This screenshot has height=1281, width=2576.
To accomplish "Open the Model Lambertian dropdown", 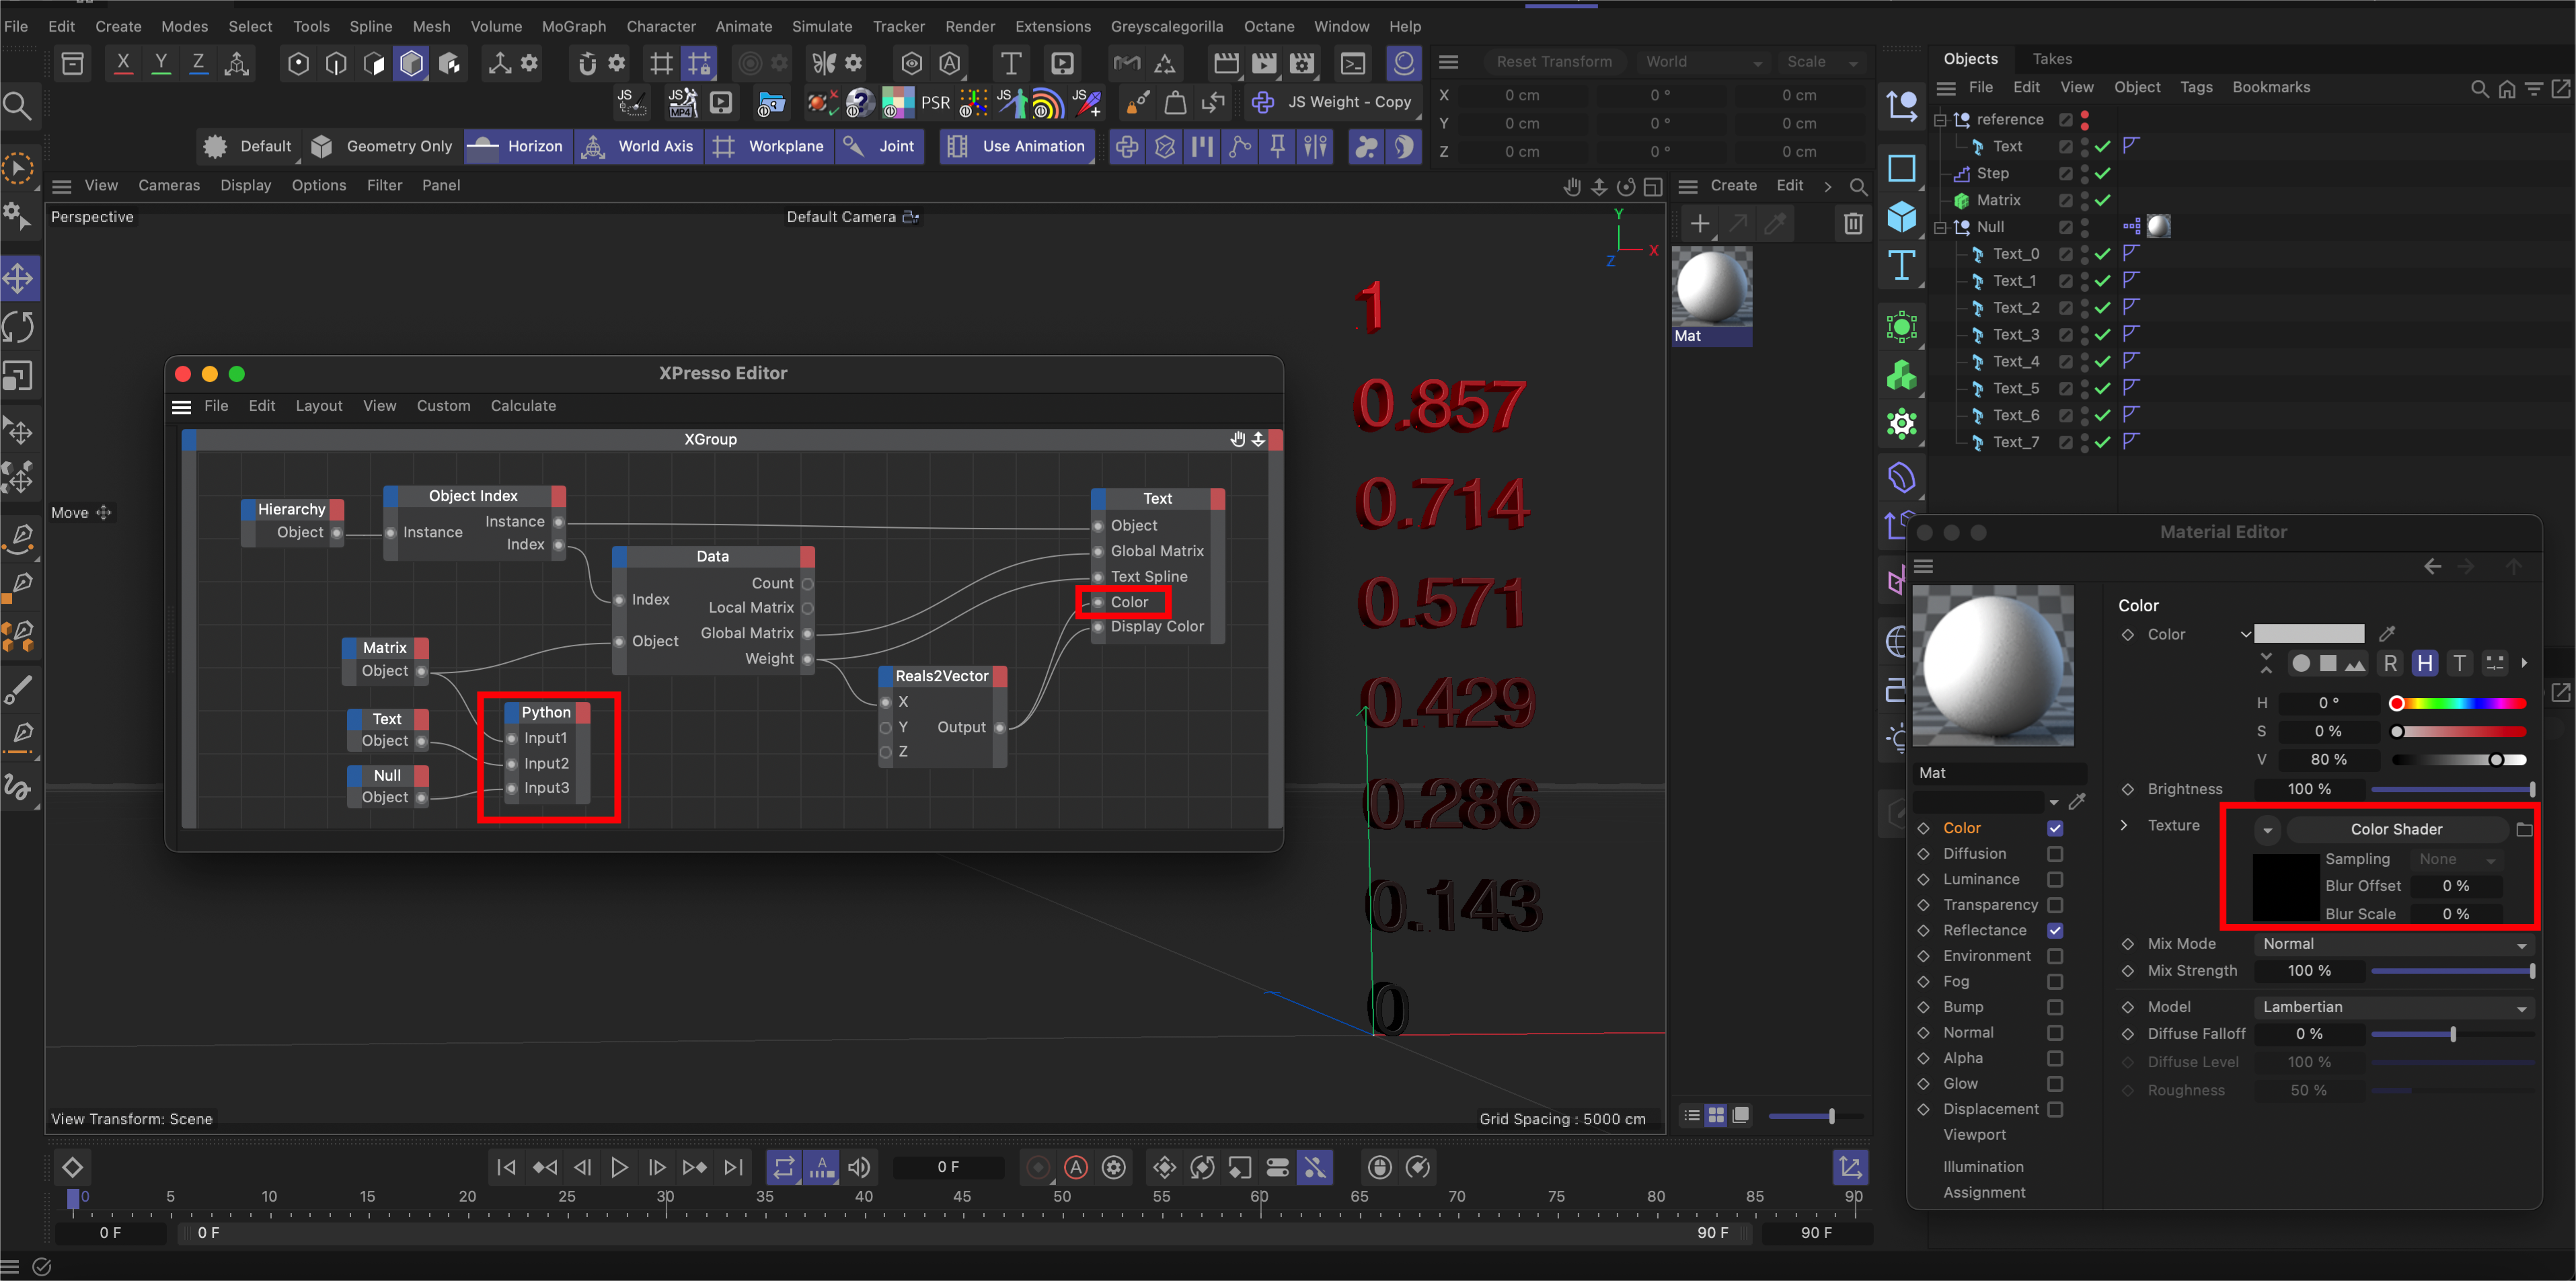I will tap(2394, 1007).
